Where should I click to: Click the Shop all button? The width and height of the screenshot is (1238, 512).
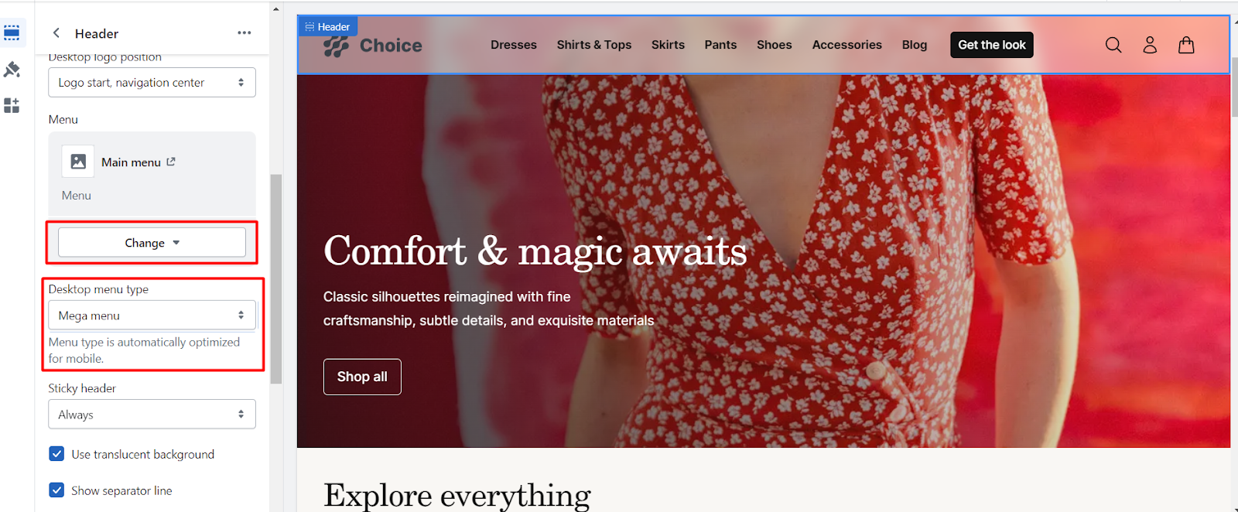362,377
